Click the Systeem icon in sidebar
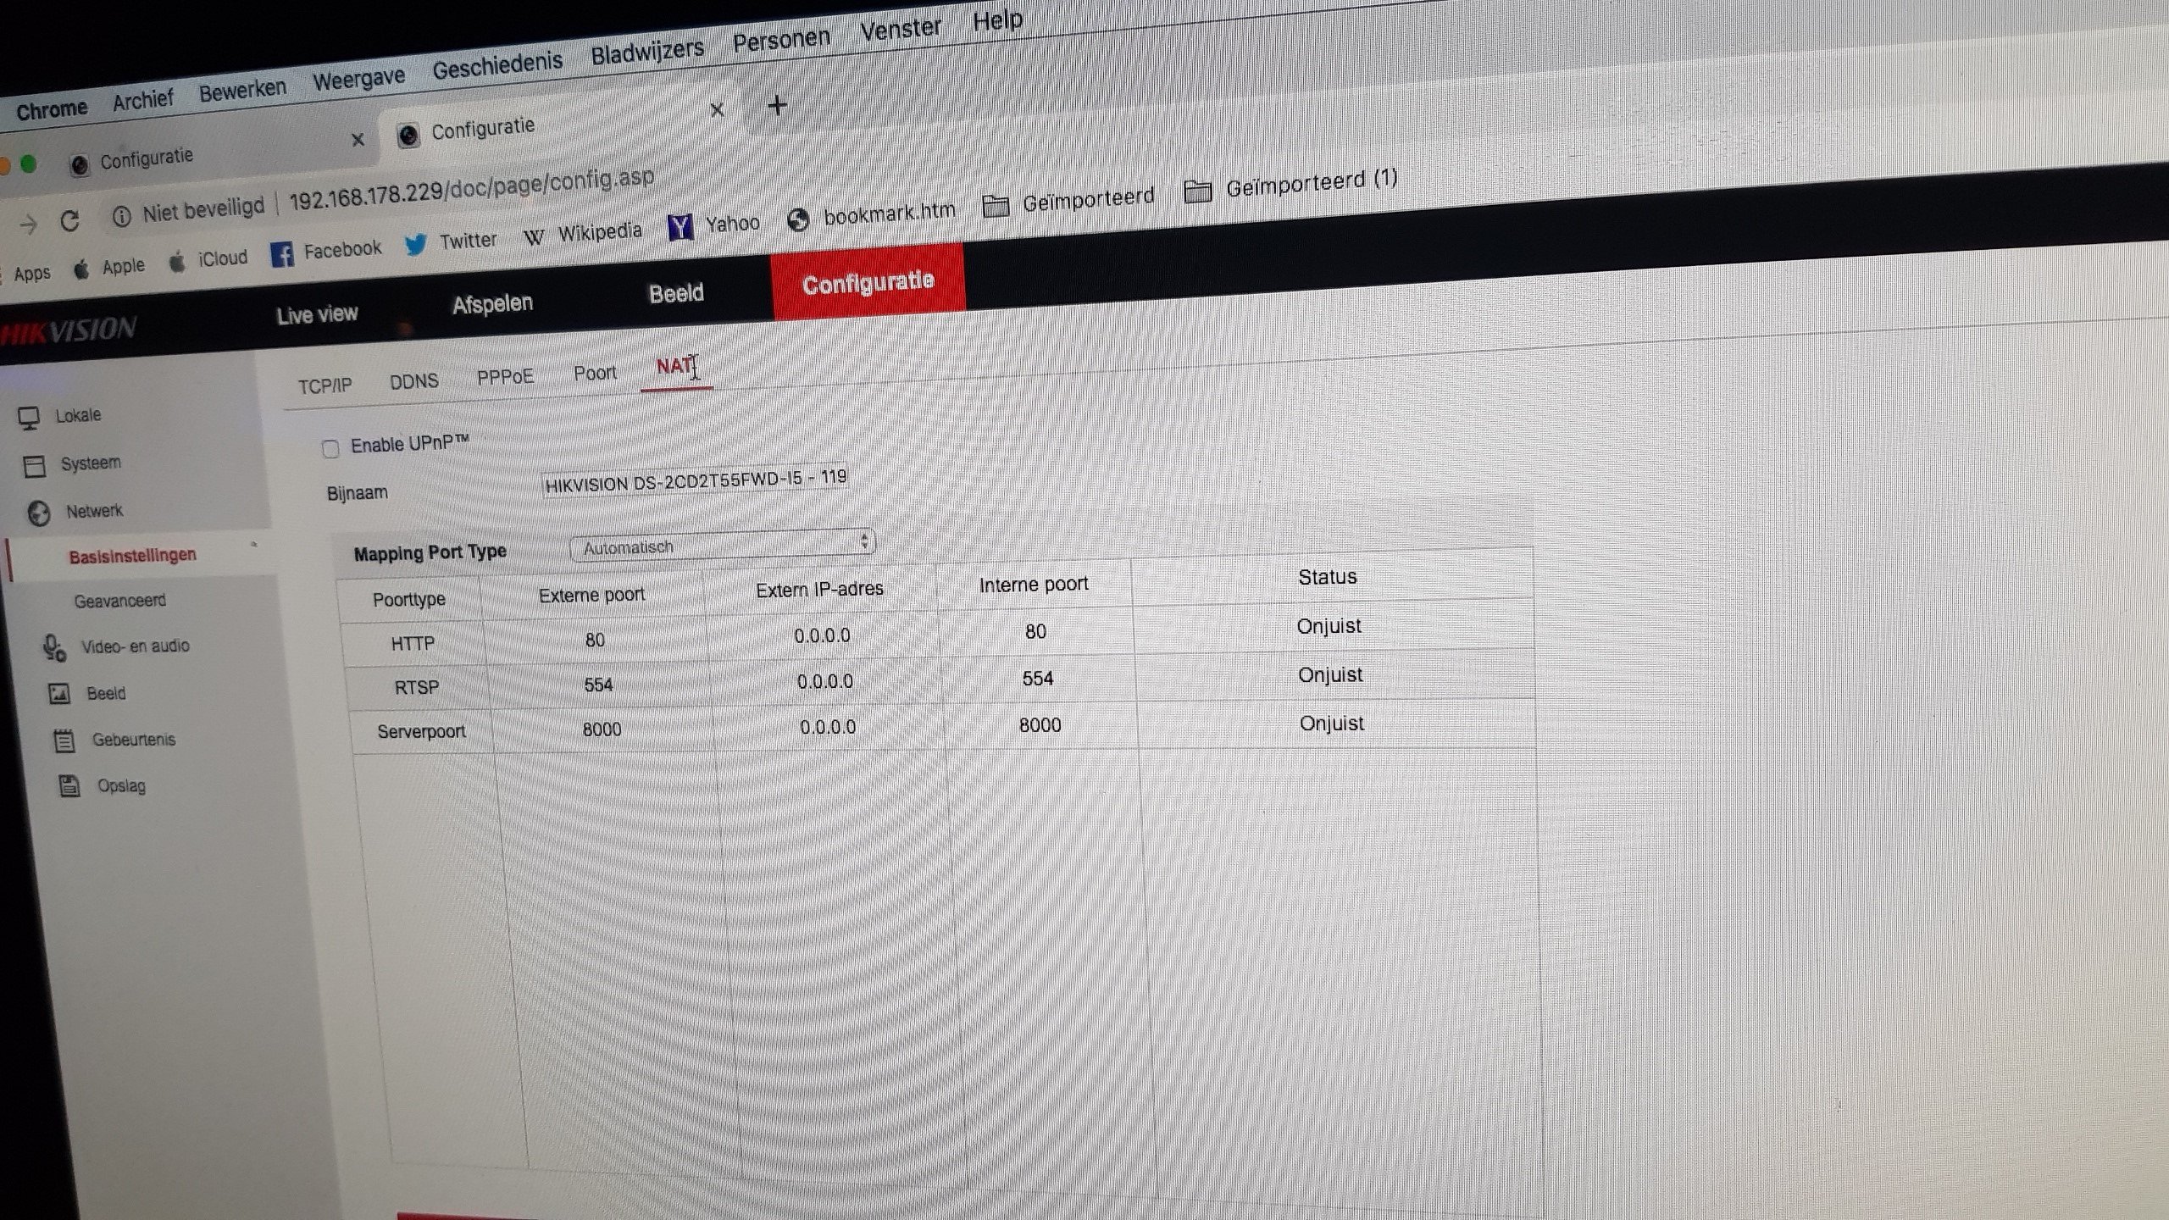Screen dimensions: 2169x1220 35,466
